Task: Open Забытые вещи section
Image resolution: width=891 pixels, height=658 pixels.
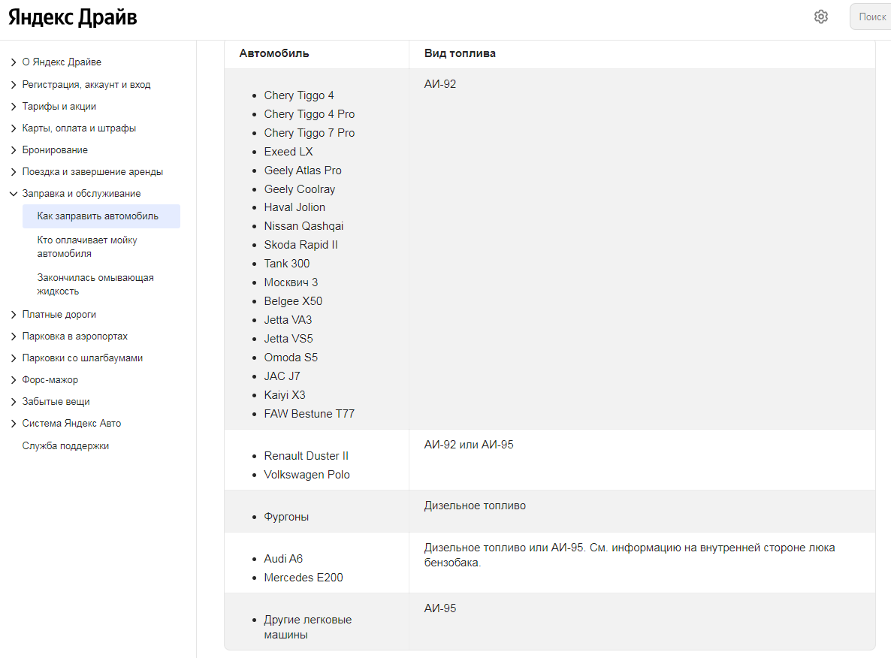Action: point(56,402)
